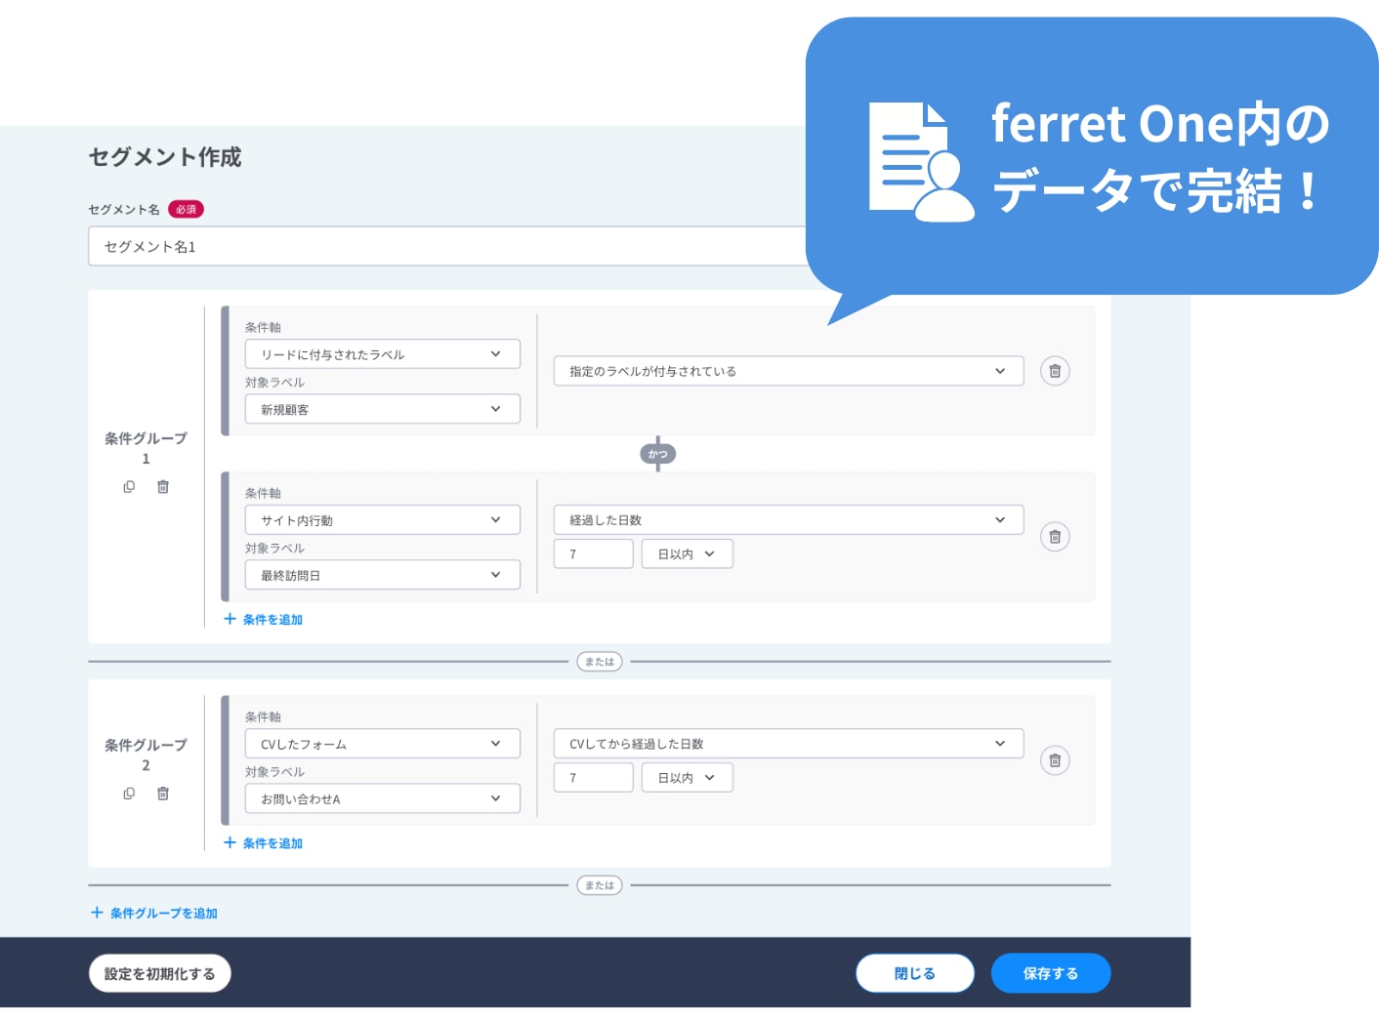
Task: Open the CVしてから経過した日数 dropdown
Action: [x=788, y=744]
